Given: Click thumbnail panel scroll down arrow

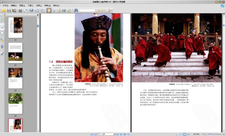Looking at the screenshot, I should click(38, 131).
